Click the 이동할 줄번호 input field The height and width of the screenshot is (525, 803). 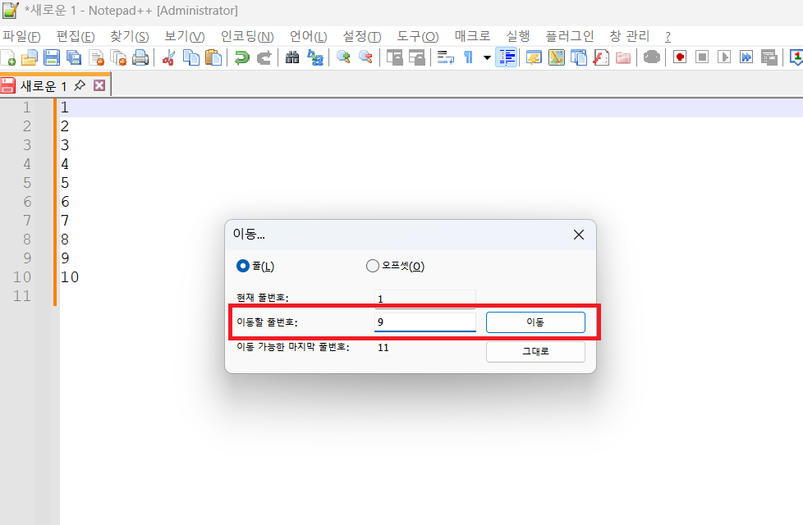tap(424, 322)
